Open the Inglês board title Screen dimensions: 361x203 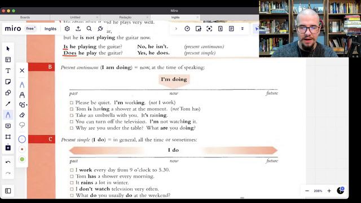50,29
